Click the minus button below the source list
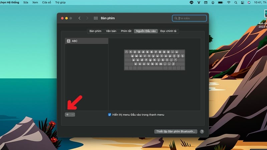 point(72,114)
